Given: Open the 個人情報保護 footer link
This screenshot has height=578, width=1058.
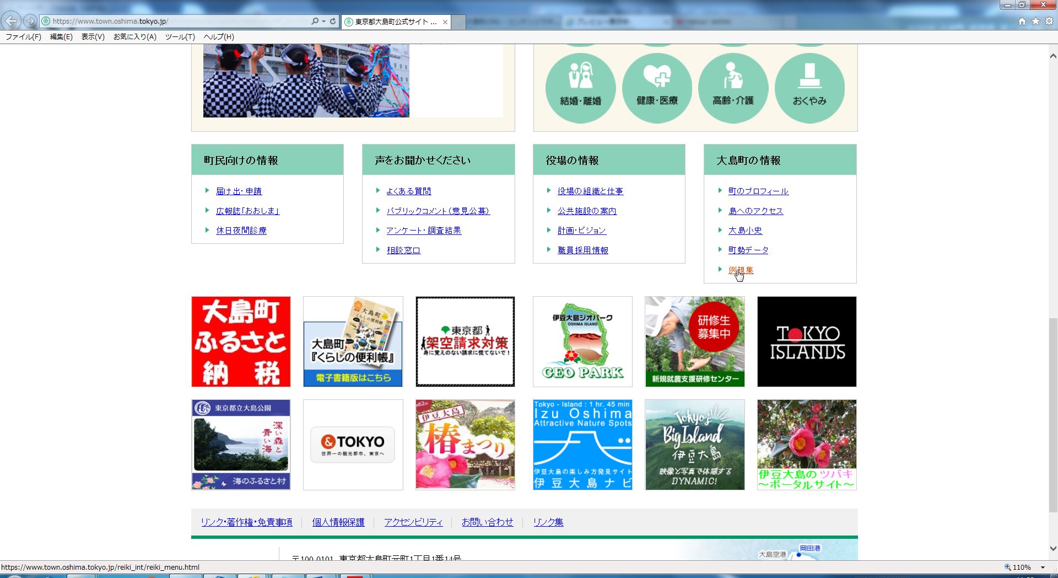Looking at the screenshot, I should (x=338, y=522).
